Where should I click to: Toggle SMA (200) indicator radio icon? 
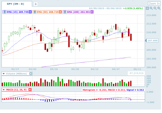pyautogui.click(x=65, y=12)
